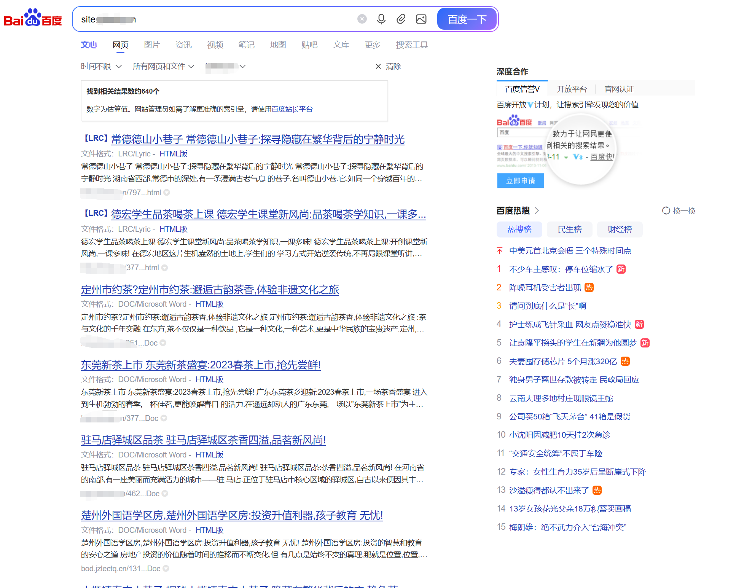Image resolution: width=736 pixels, height=588 pixels.
Task: Click info icon after 377...html URL
Action: click(x=164, y=268)
